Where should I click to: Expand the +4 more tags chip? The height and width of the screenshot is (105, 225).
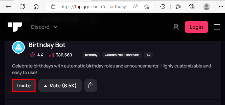[x=148, y=55]
